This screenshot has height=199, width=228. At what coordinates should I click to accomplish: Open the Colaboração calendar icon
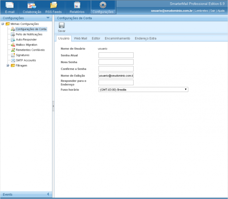(32, 5)
